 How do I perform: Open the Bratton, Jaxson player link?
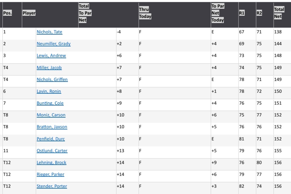pos(52,127)
